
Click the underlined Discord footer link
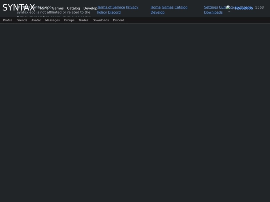coord(114,12)
